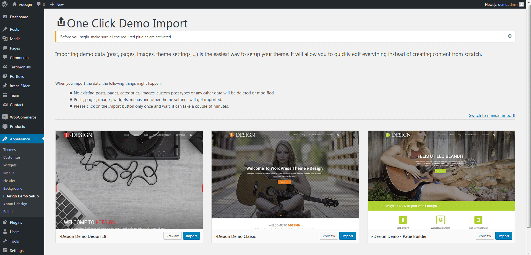Click the i-design home icon in admin bar
The height and width of the screenshot is (255, 531).
tap(14, 4)
